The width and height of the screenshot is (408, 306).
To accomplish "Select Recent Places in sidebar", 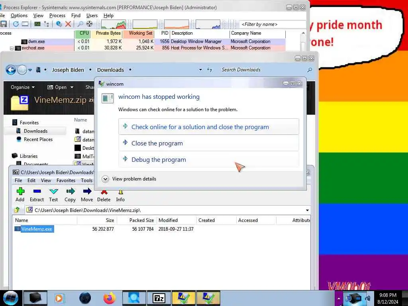I will (x=38, y=139).
